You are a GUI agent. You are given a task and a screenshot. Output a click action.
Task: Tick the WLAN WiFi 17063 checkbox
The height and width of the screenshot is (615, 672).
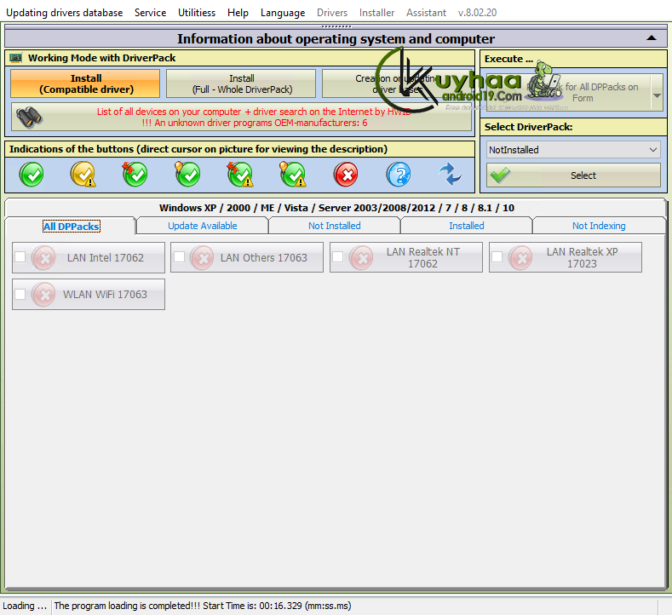[x=20, y=294]
